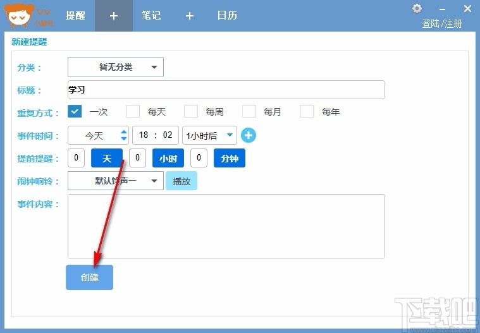Switch to the 笔记 tab
This screenshot has width=480, height=333.
151,15
